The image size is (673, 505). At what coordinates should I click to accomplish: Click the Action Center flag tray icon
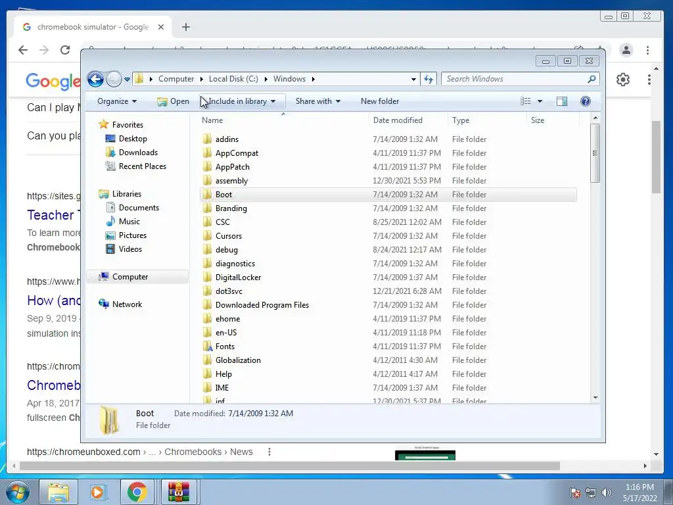[x=575, y=493]
